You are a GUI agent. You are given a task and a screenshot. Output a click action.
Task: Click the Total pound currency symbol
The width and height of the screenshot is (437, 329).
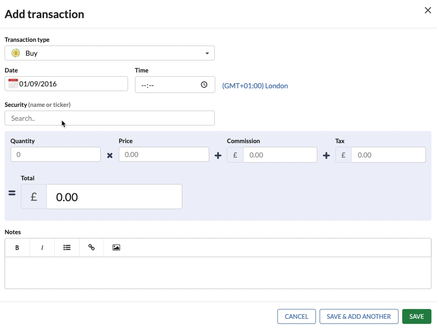pos(34,197)
